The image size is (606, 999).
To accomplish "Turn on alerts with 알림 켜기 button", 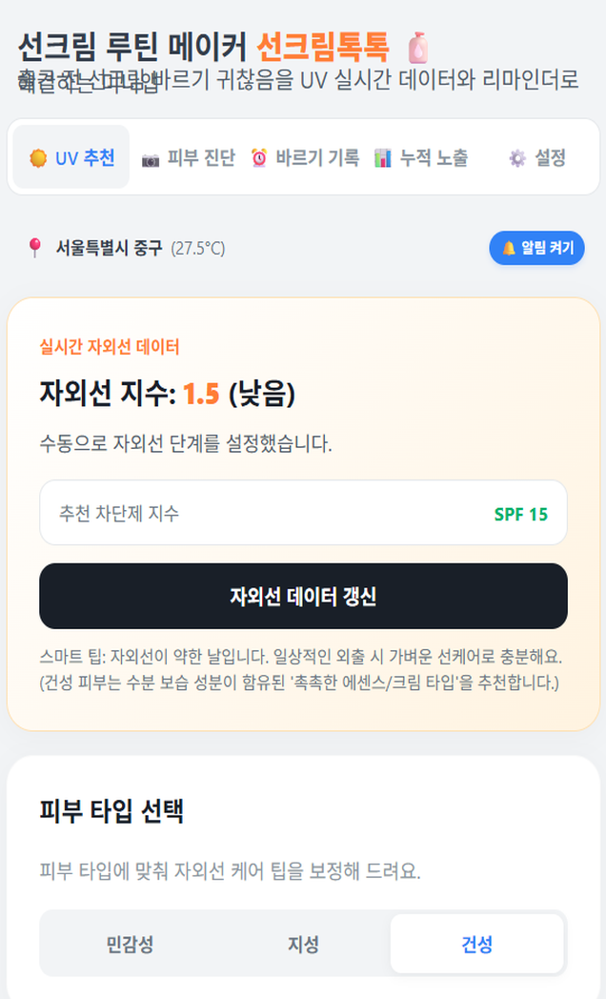I will pyautogui.click(x=536, y=248).
